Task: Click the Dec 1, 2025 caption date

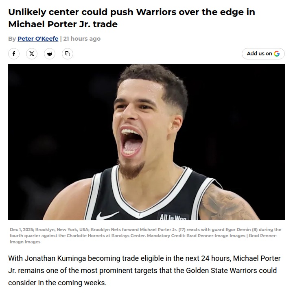Action: 22,230
